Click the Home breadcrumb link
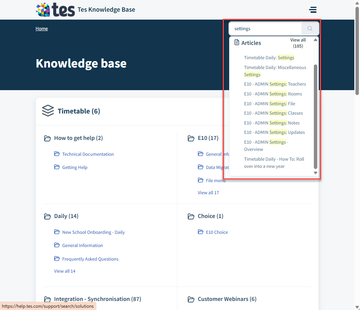The width and height of the screenshot is (360, 310). tap(42, 29)
